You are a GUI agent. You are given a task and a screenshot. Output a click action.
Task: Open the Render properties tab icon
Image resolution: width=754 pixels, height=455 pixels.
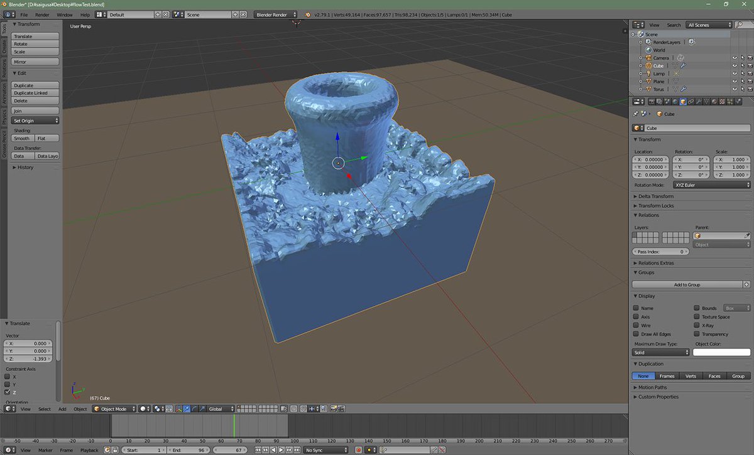click(x=652, y=101)
